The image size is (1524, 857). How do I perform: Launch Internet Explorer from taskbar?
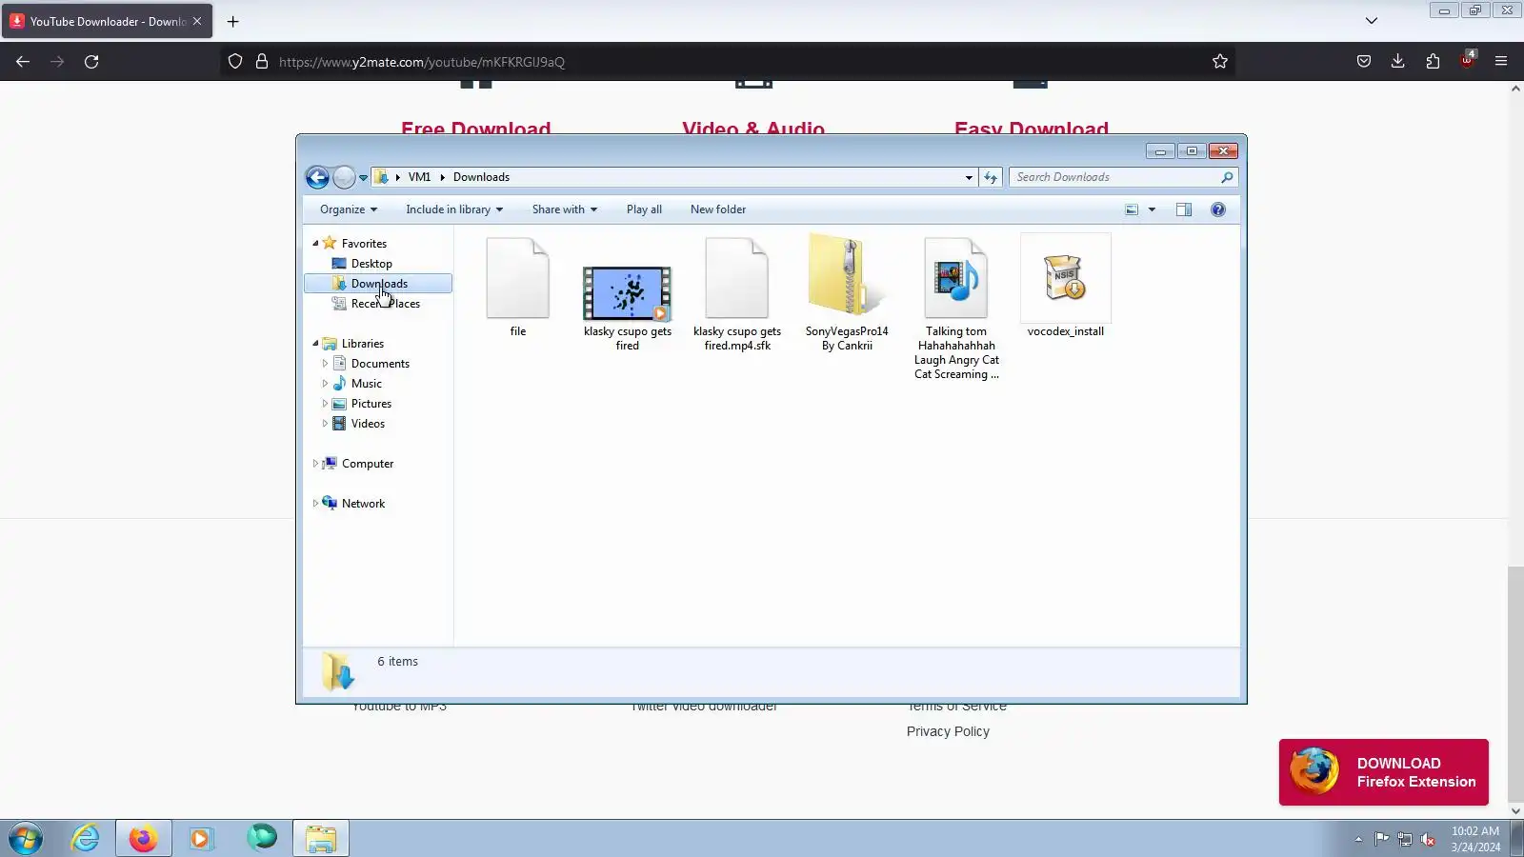[86, 839]
